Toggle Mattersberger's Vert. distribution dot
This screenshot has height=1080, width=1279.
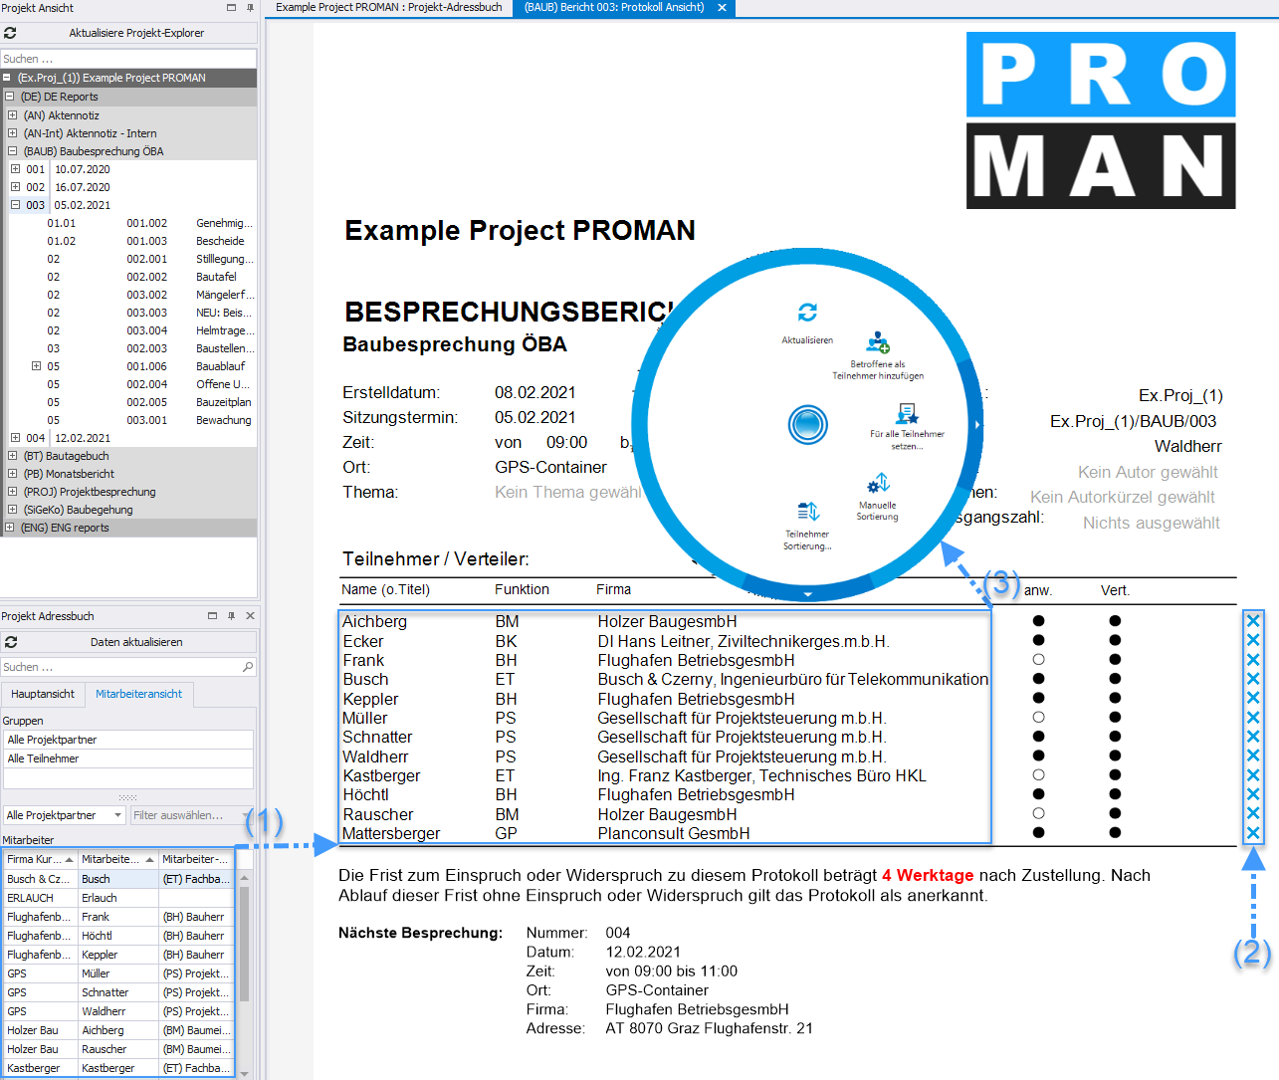(1115, 833)
